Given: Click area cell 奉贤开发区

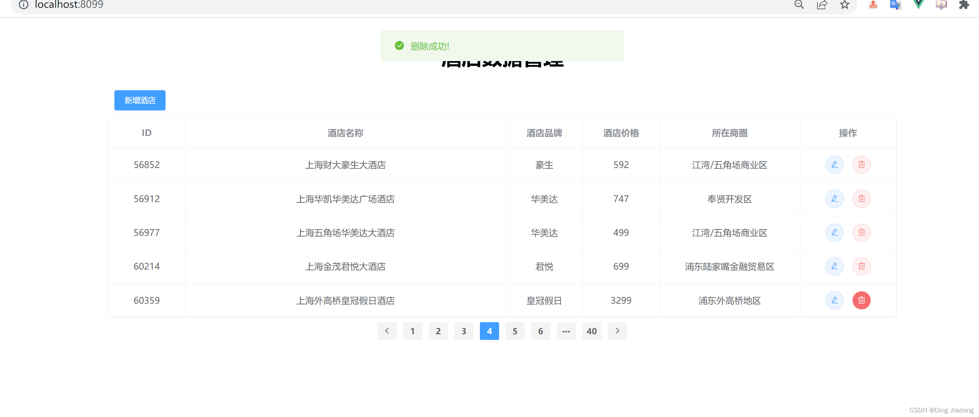Looking at the screenshot, I should pyautogui.click(x=730, y=199).
